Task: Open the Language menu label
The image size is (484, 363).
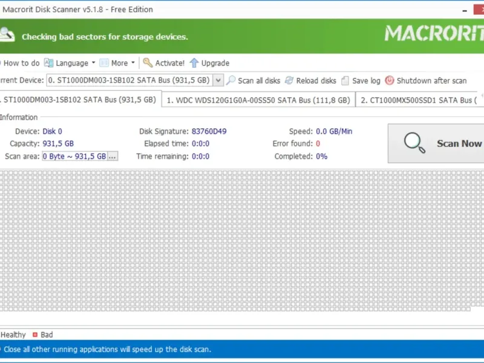Action: (72, 63)
